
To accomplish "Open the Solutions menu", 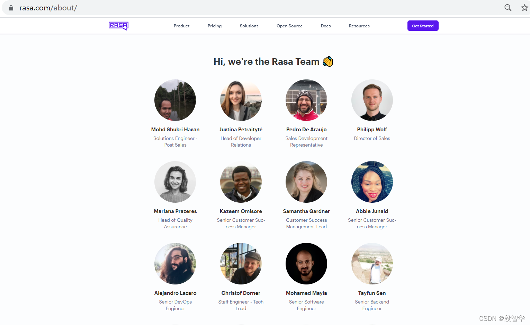I will point(249,26).
